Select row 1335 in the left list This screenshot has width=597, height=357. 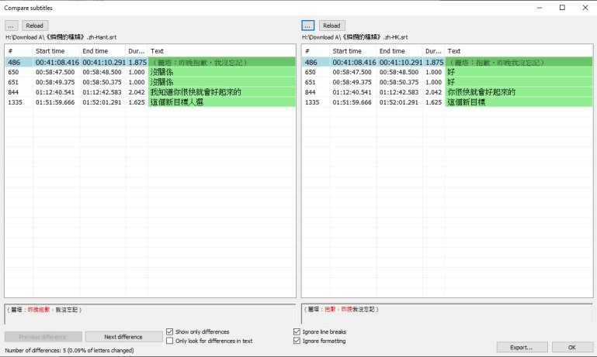pyautogui.click(x=151, y=102)
